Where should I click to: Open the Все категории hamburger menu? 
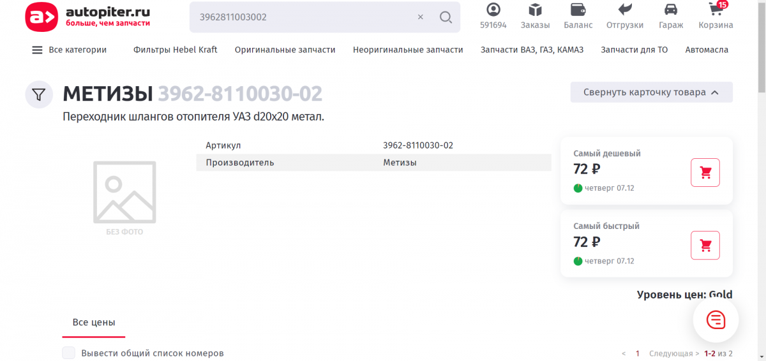[37, 50]
